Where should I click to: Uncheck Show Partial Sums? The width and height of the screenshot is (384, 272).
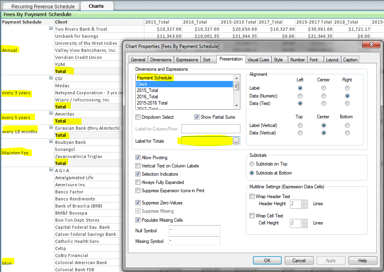[197, 117]
